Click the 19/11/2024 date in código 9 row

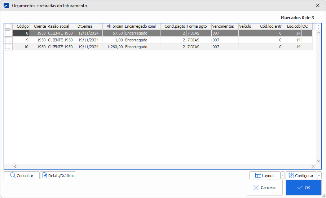point(90,40)
